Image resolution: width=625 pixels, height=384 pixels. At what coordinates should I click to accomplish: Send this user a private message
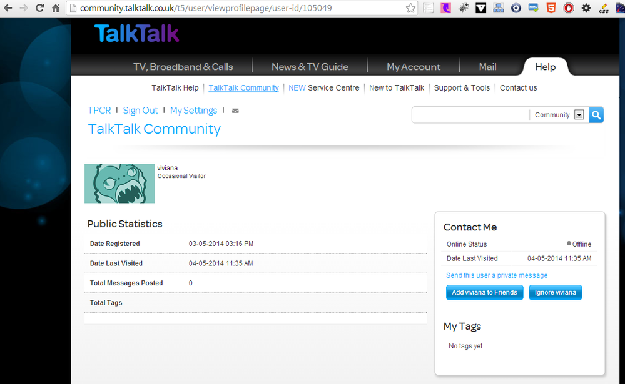[497, 275]
